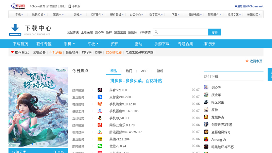
Task: Click the 腾讯视频v8.6.46.26817 entry
Action: coord(125,132)
